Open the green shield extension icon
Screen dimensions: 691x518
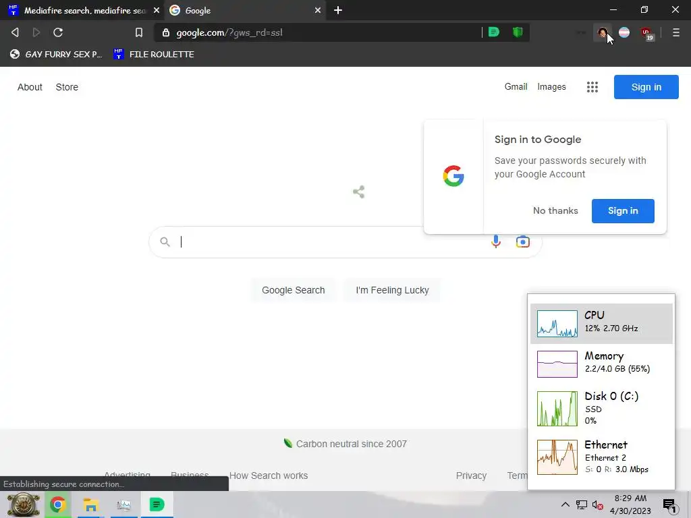click(518, 32)
